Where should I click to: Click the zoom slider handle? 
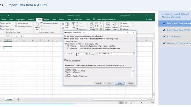tap(141, 103)
